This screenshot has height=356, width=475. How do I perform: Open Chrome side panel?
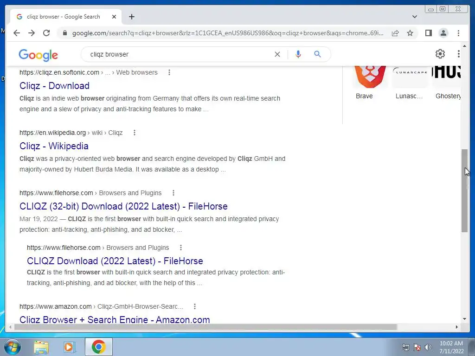point(428,33)
